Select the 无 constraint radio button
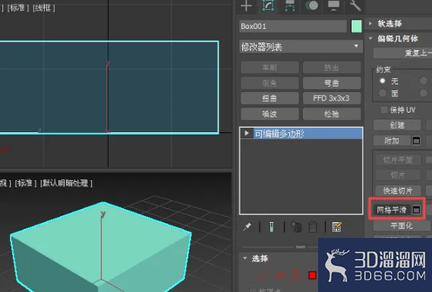Screen dimensions: 432x292 (x=382, y=81)
